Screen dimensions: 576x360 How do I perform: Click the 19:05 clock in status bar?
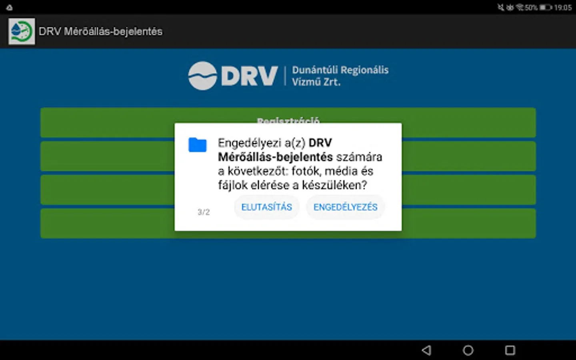[563, 8]
